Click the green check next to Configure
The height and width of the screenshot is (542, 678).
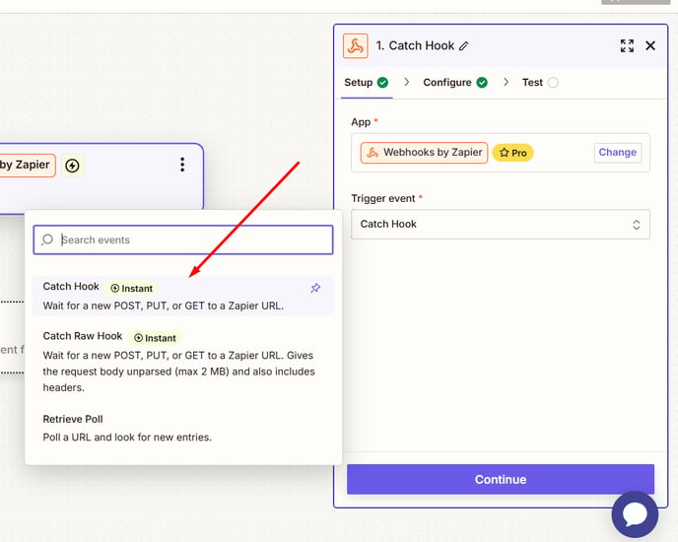click(x=482, y=82)
